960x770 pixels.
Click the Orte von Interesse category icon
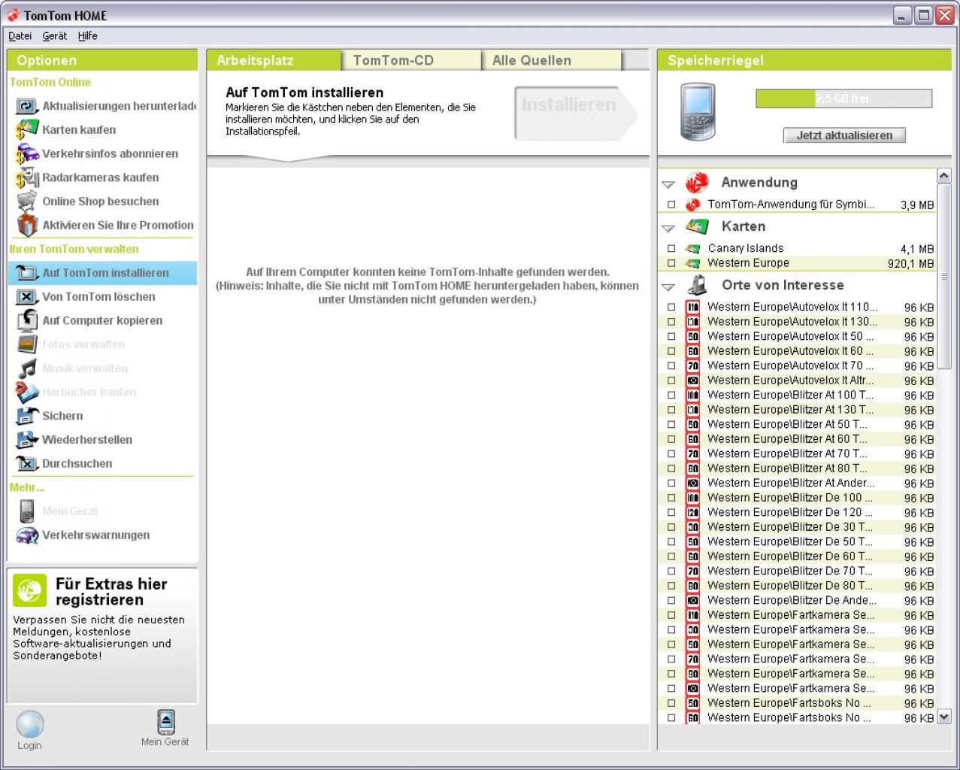click(x=698, y=285)
